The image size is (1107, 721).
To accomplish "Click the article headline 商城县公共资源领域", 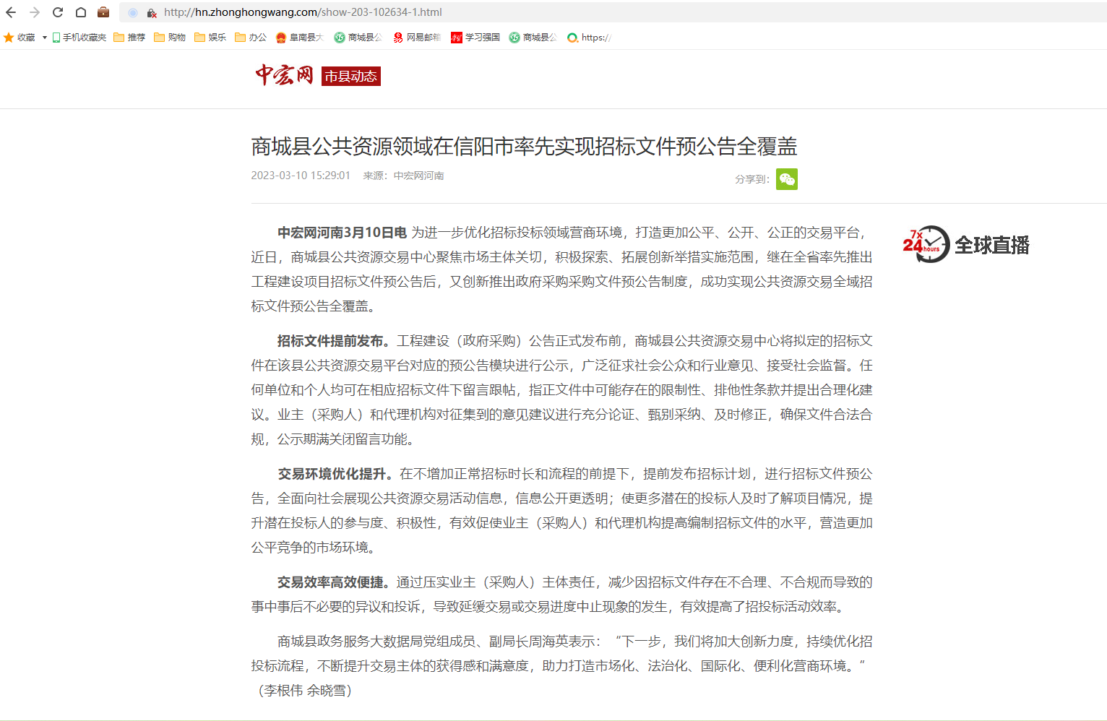I will 525,147.
